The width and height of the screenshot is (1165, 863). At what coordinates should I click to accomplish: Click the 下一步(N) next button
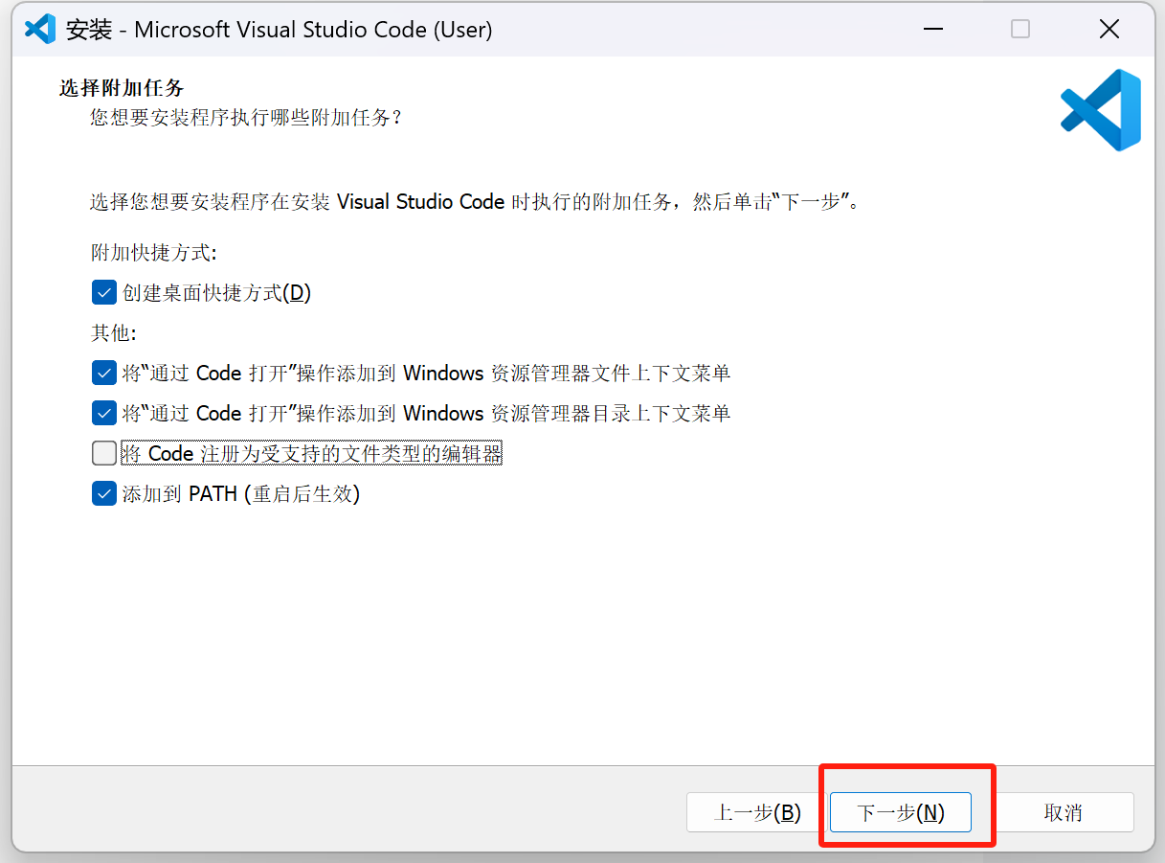900,812
